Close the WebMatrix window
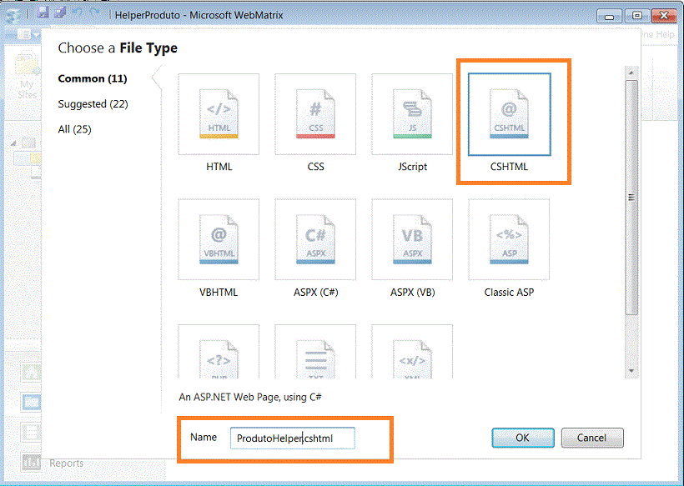The image size is (684, 486). (664, 16)
